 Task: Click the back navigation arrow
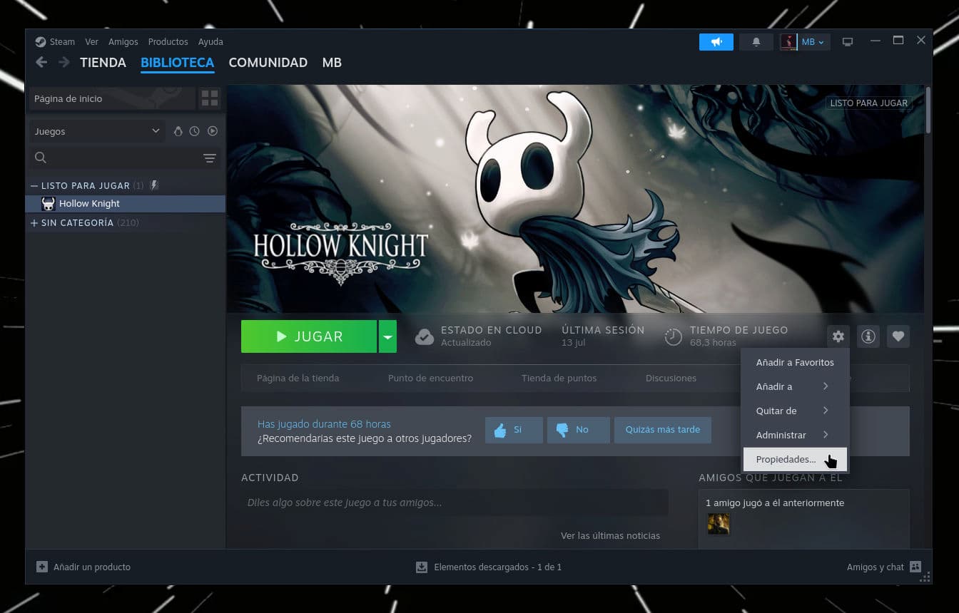coord(41,63)
